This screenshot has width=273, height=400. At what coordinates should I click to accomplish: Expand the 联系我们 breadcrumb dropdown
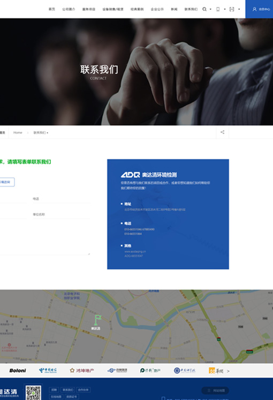(x=41, y=132)
